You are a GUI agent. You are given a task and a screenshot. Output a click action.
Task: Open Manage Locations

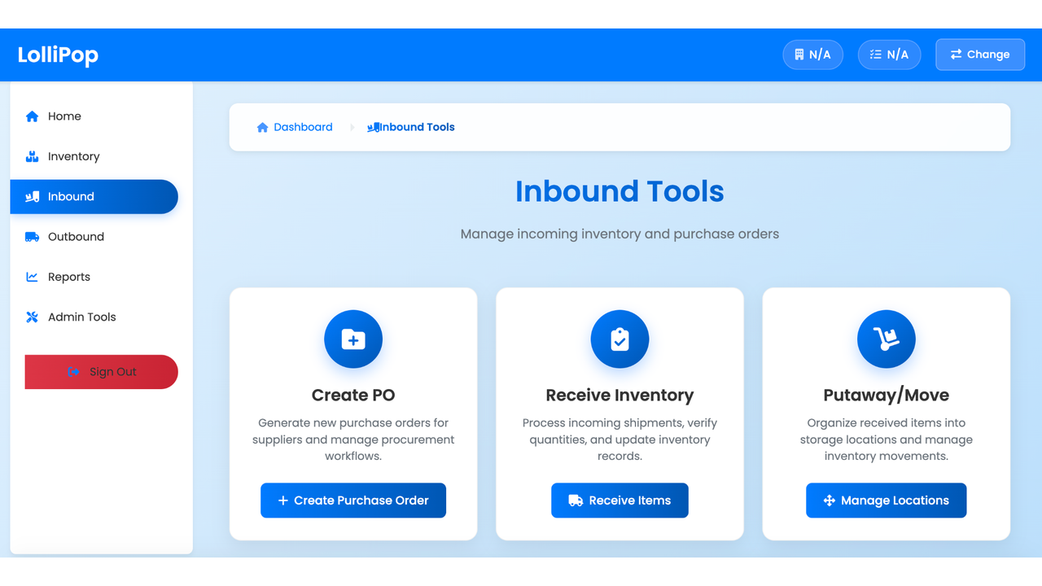(x=886, y=500)
